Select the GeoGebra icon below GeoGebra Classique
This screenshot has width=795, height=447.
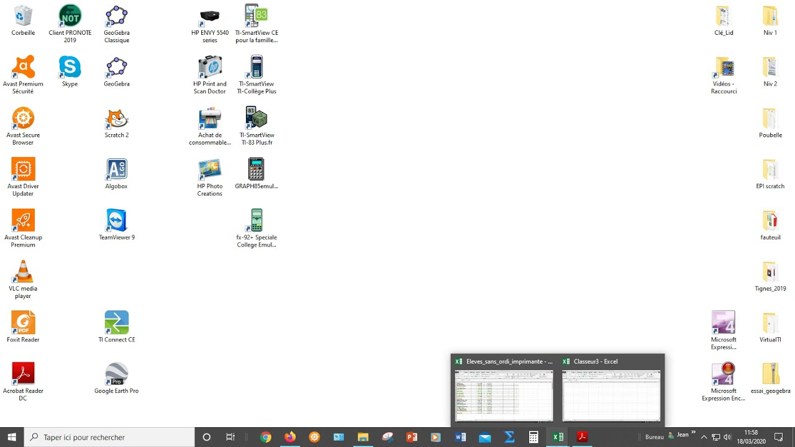pyautogui.click(x=117, y=71)
